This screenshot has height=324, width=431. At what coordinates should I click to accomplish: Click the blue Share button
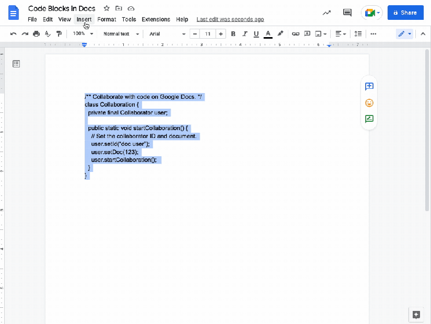(405, 13)
